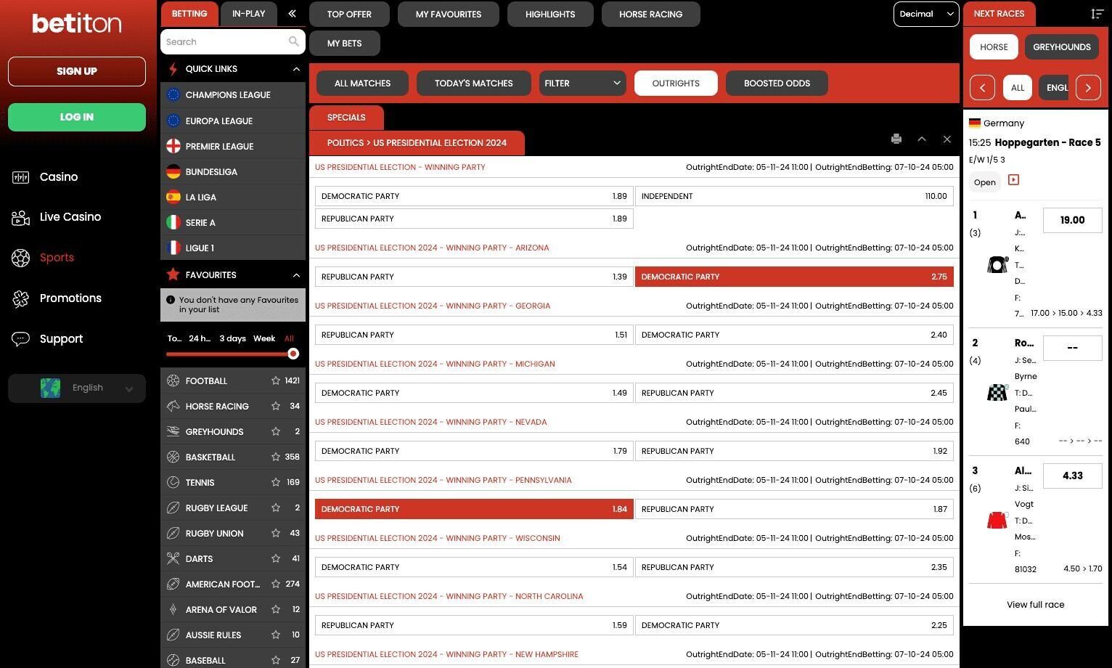Open the live stream icon for Hoppegarten race

1013,180
